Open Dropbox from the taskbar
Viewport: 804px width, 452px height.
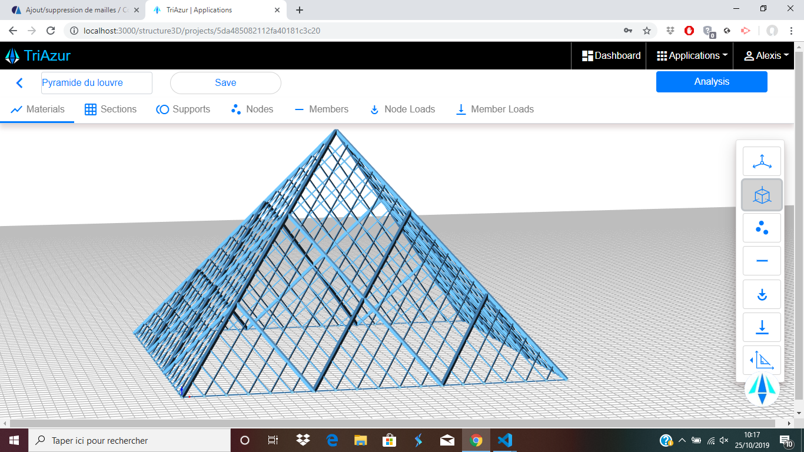(x=303, y=440)
